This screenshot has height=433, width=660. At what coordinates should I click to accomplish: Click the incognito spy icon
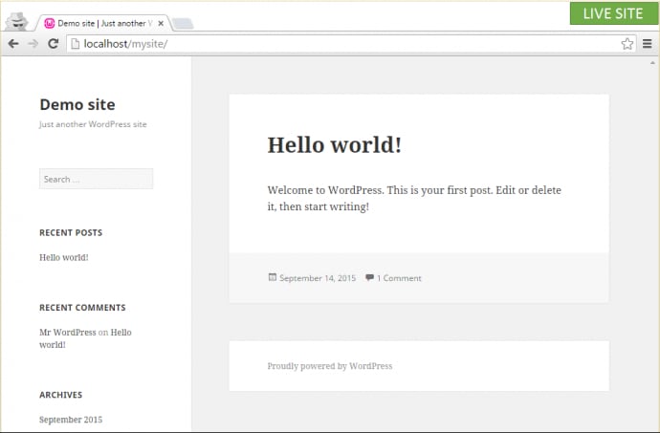click(17, 21)
